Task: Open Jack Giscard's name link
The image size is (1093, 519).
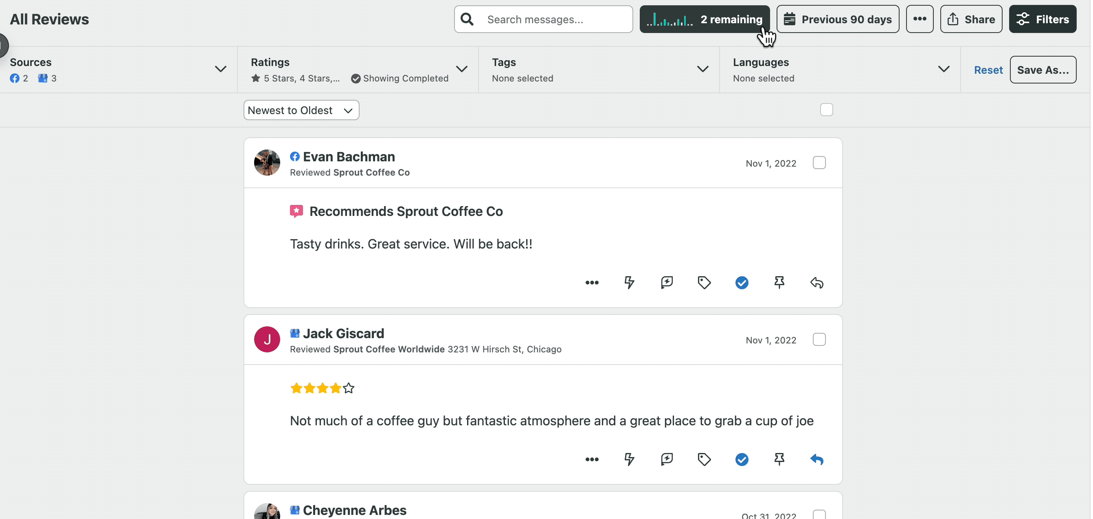Action: coord(343,333)
